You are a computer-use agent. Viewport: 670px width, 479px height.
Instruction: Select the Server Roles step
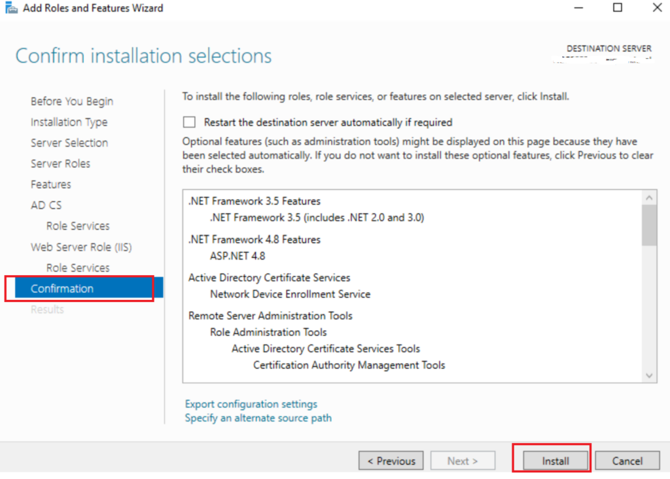(x=60, y=163)
